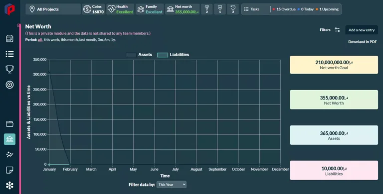Viewport: 383px width, 194px height.
Task: Click the 355,000.00 net worth value in top bar
Action: click(187, 12)
